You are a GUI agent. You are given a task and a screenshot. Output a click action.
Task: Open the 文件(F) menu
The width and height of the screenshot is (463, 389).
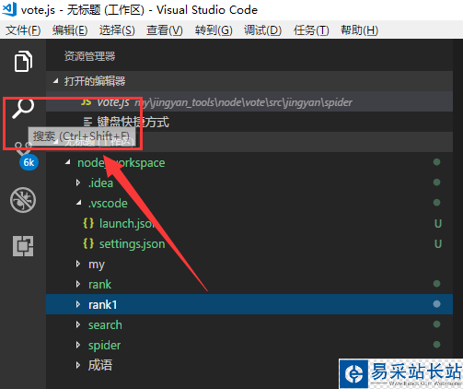tap(23, 30)
